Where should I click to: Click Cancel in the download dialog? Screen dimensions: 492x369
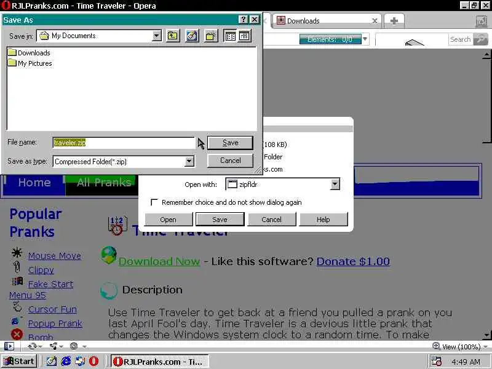[x=271, y=220]
